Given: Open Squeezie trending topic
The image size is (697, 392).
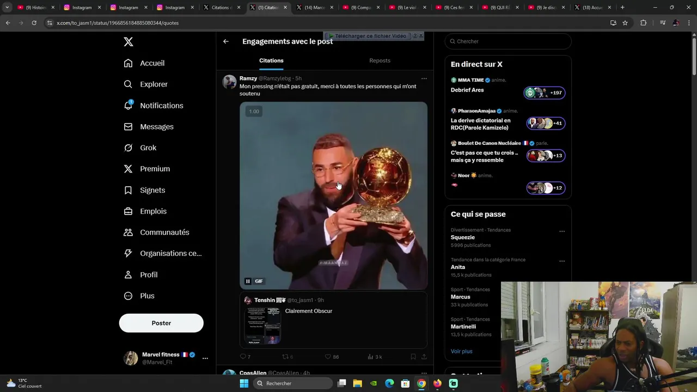Looking at the screenshot, I should pos(463,237).
